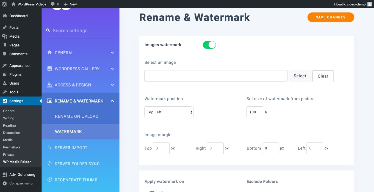The height and width of the screenshot is (192, 374).
Task: Click the clock icon beside REGENERATE THUMB
Action: pyautogui.click(x=49, y=180)
